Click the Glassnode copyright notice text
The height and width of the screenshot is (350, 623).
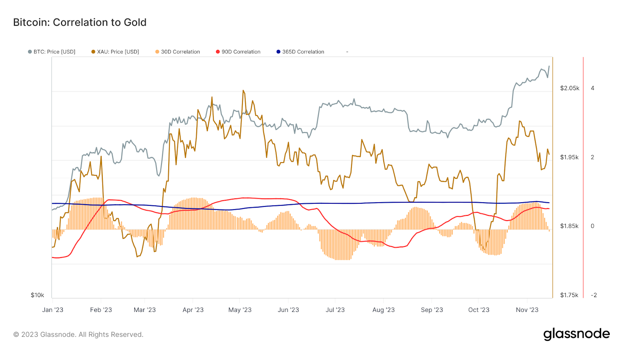tap(78, 334)
